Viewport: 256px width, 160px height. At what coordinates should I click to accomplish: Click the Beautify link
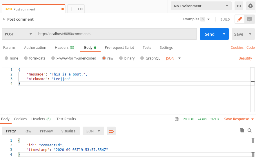(245, 58)
